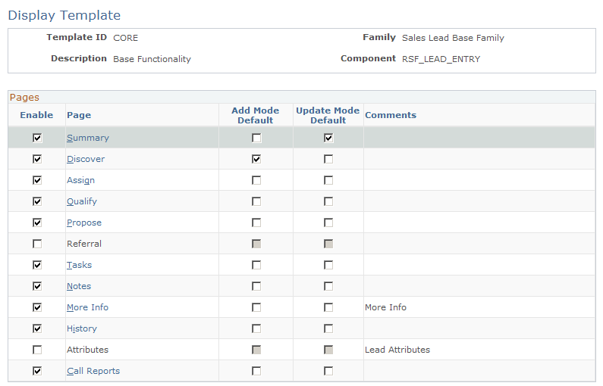Uncheck Enable for the Propose page

37,223
